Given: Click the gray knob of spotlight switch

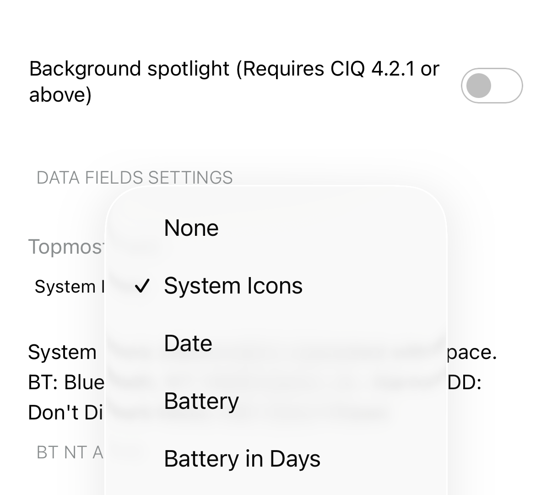Looking at the screenshot, I should point(478,86).
